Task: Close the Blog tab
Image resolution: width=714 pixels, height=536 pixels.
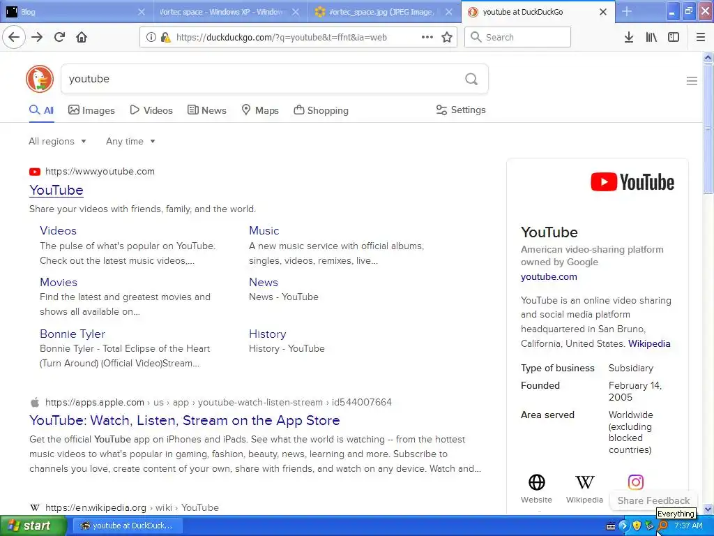Action: point(142,12)
